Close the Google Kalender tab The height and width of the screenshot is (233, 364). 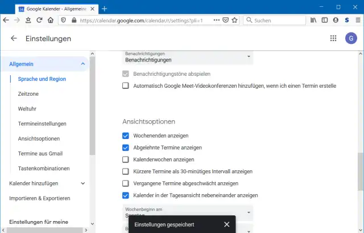point(92,9)
